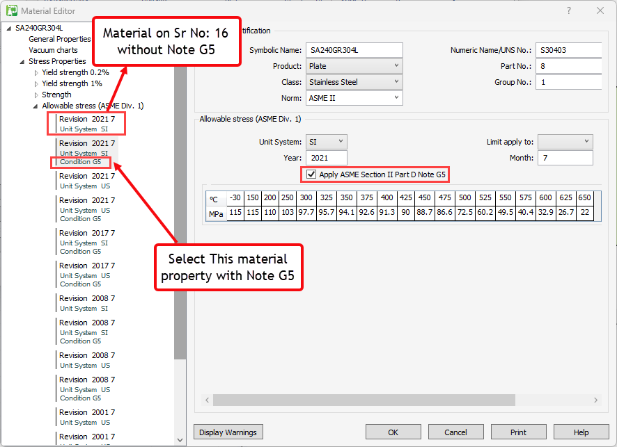Click the 22 MPa stress cell
This screenshot has height=447, width=617.
point(585,212)
